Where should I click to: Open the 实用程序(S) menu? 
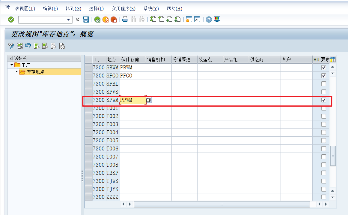[x=123, y=8]
